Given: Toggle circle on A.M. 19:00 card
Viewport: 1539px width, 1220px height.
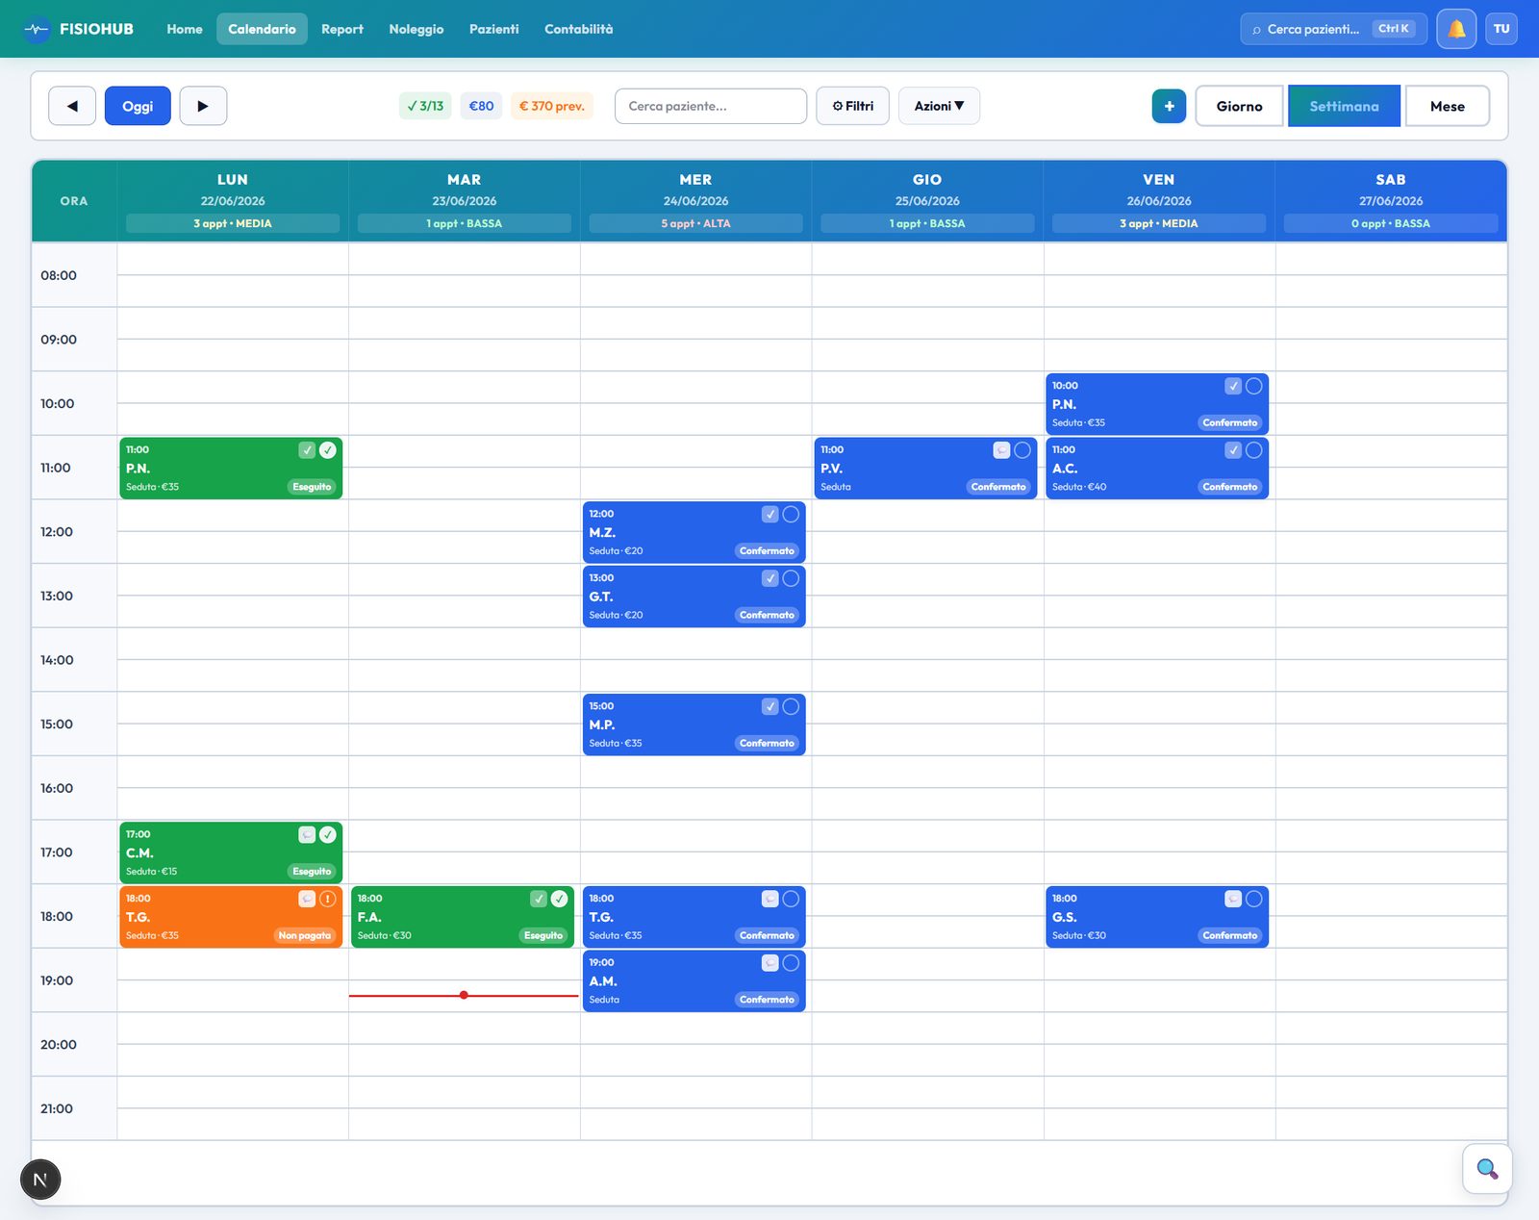Looking at the screenshot, I should tap(791, 963).
